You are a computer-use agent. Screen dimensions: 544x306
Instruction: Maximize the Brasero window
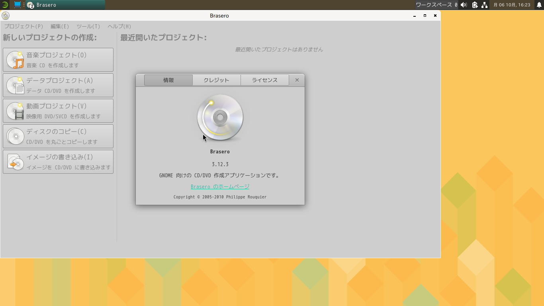point(425,16)
